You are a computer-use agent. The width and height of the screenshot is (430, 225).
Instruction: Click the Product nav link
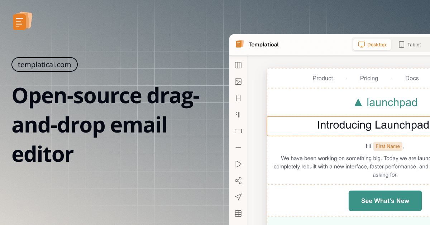click(322, 78)
